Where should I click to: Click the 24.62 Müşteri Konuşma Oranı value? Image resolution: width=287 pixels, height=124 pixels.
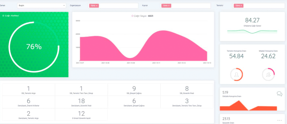(x=268, y=56)
